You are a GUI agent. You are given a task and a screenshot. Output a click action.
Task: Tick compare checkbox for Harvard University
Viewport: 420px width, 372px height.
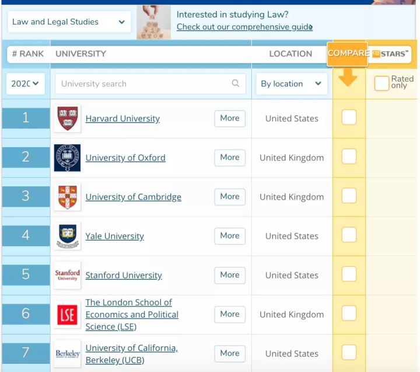pyautogui.click(x=349, y=117)
